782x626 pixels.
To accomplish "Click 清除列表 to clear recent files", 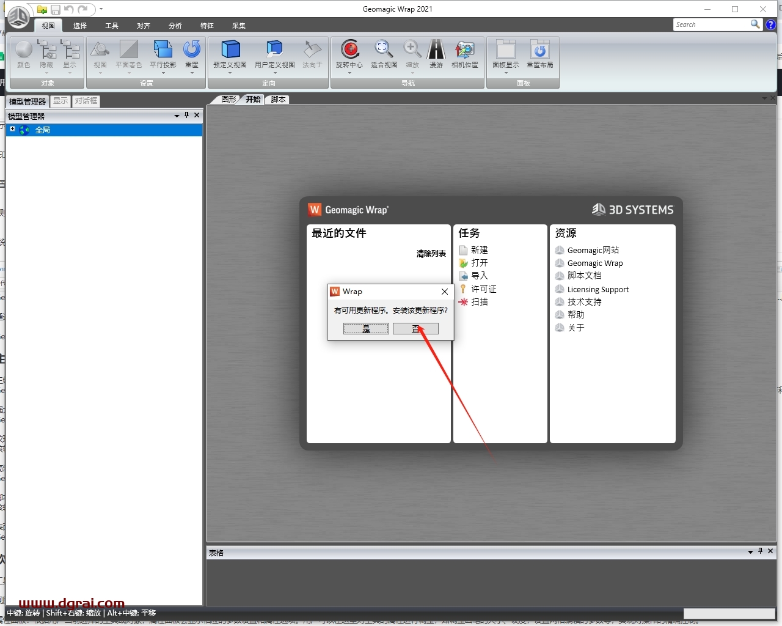I will pyautogui.click(x=431, y=253).
